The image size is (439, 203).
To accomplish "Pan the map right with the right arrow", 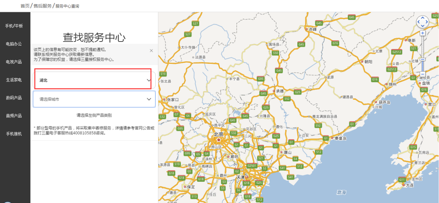I will 427,22.
